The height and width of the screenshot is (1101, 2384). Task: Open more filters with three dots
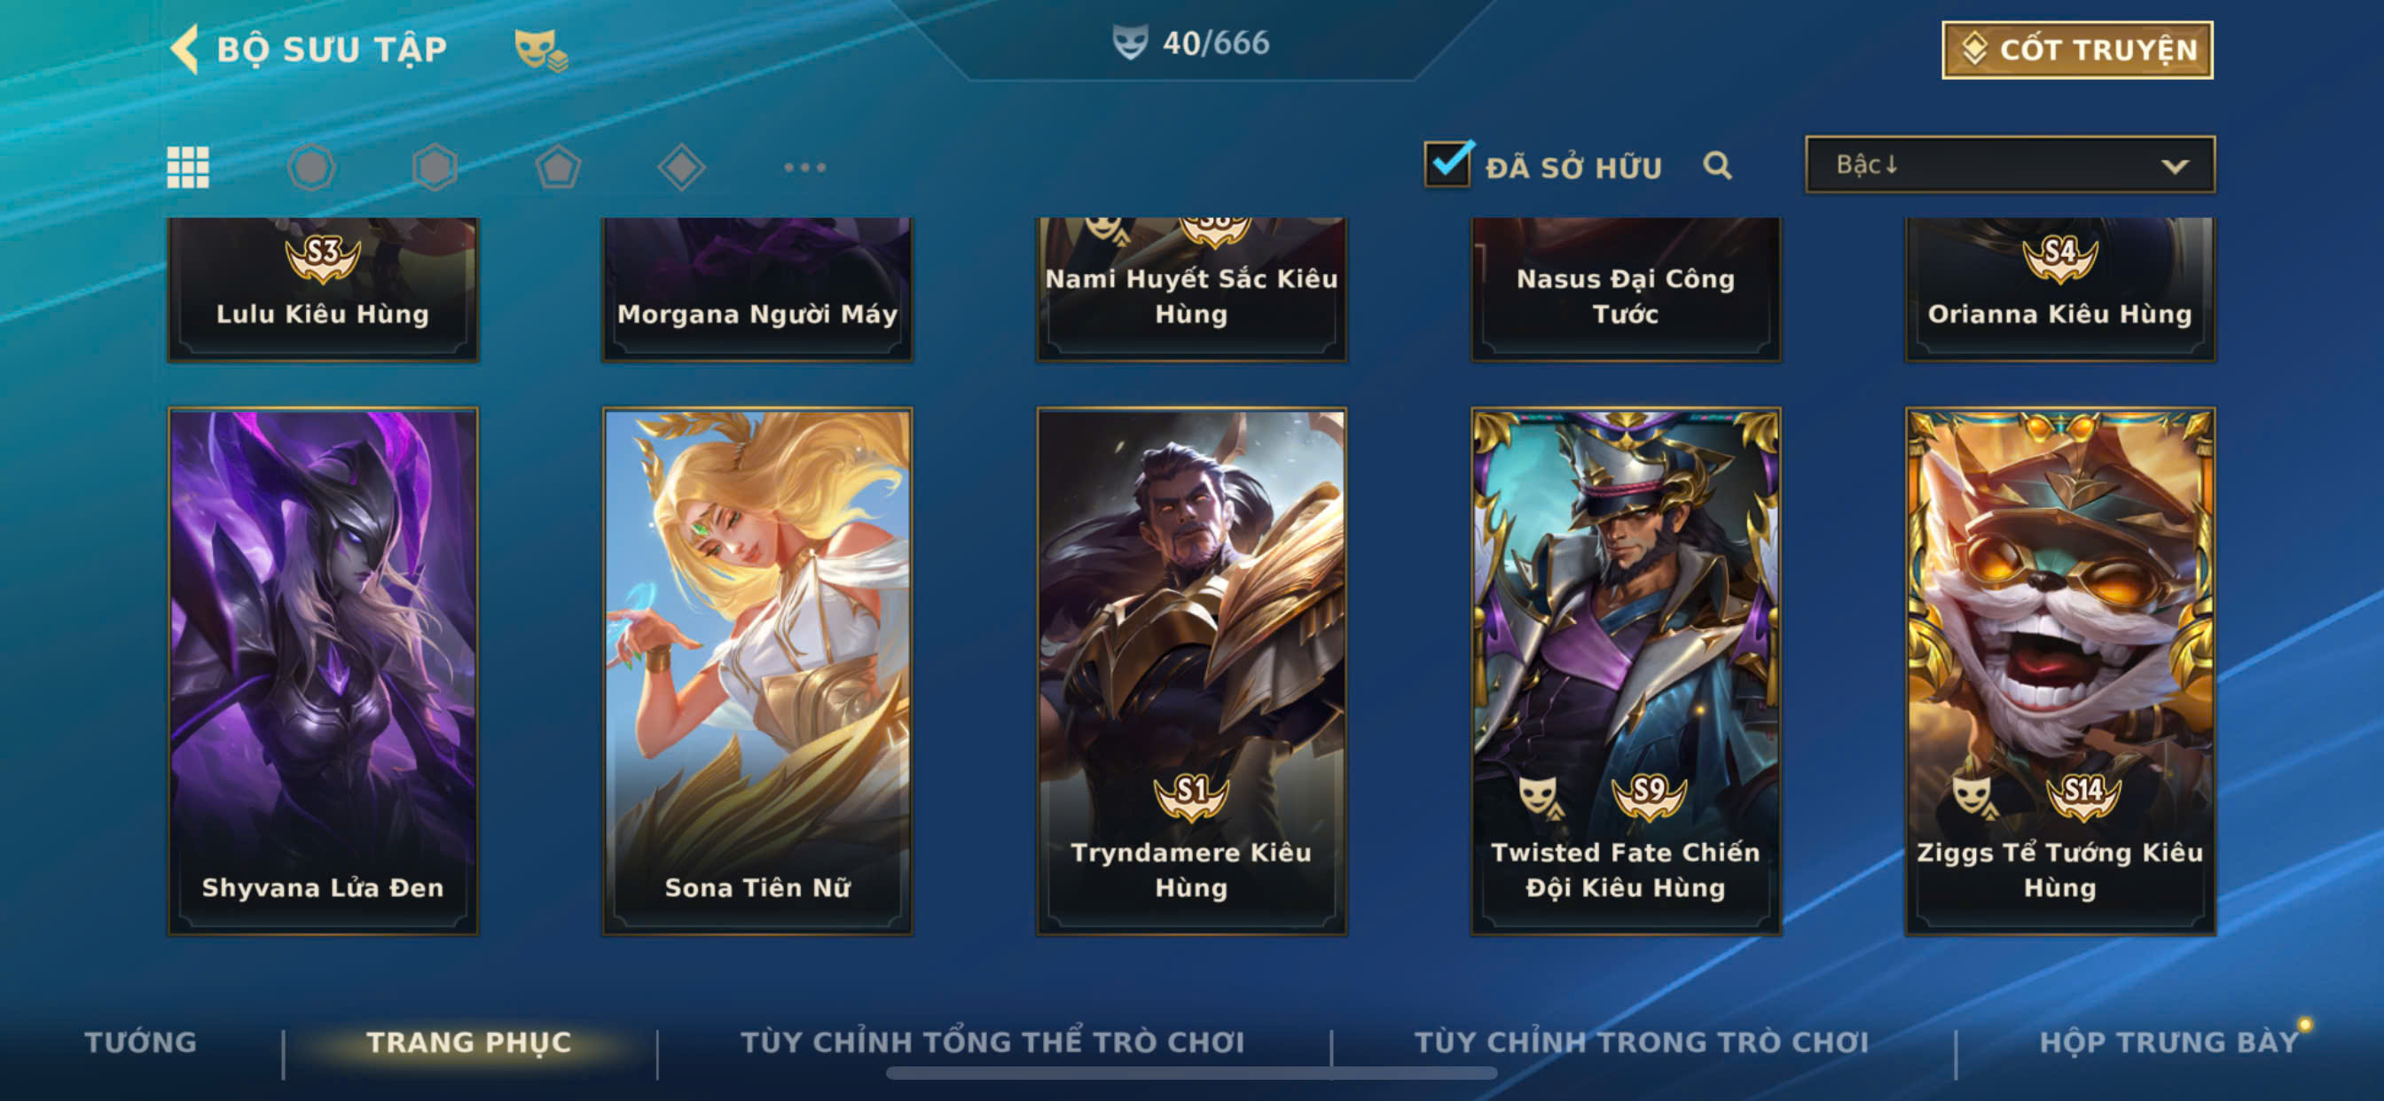pyautogui.click(x=804, y=168)
